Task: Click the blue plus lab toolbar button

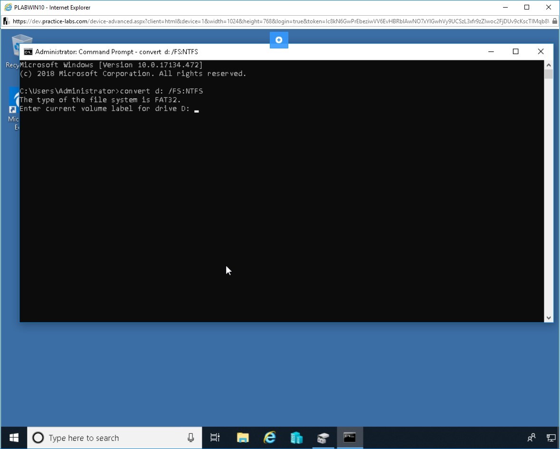Action: pos(279,40)
